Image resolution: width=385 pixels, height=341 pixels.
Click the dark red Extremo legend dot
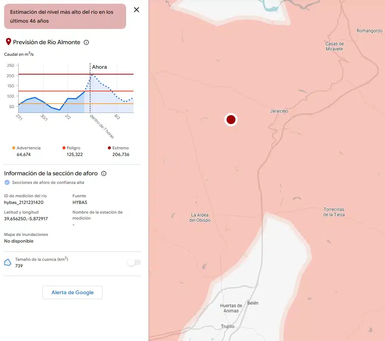109,148
